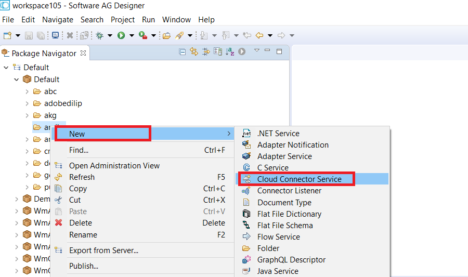
Task: Select Document Type in the New submenu
Action: (312, 203)
